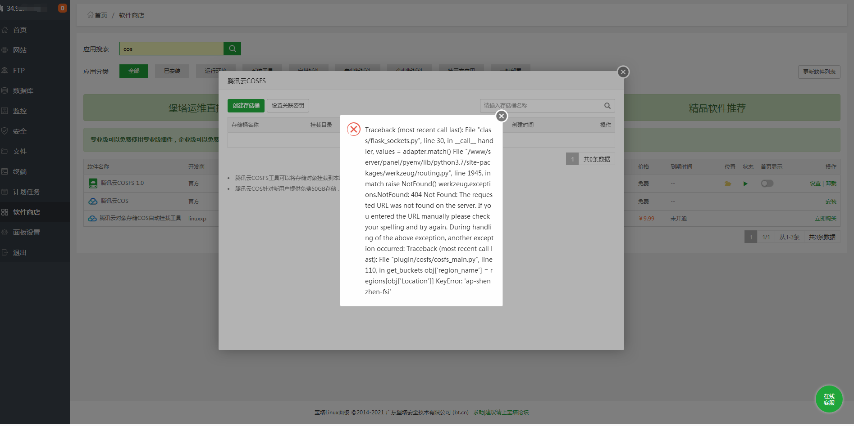Open 首页 in the sidebar
Screen dimensions: 854x426
(x=35, y=30)
